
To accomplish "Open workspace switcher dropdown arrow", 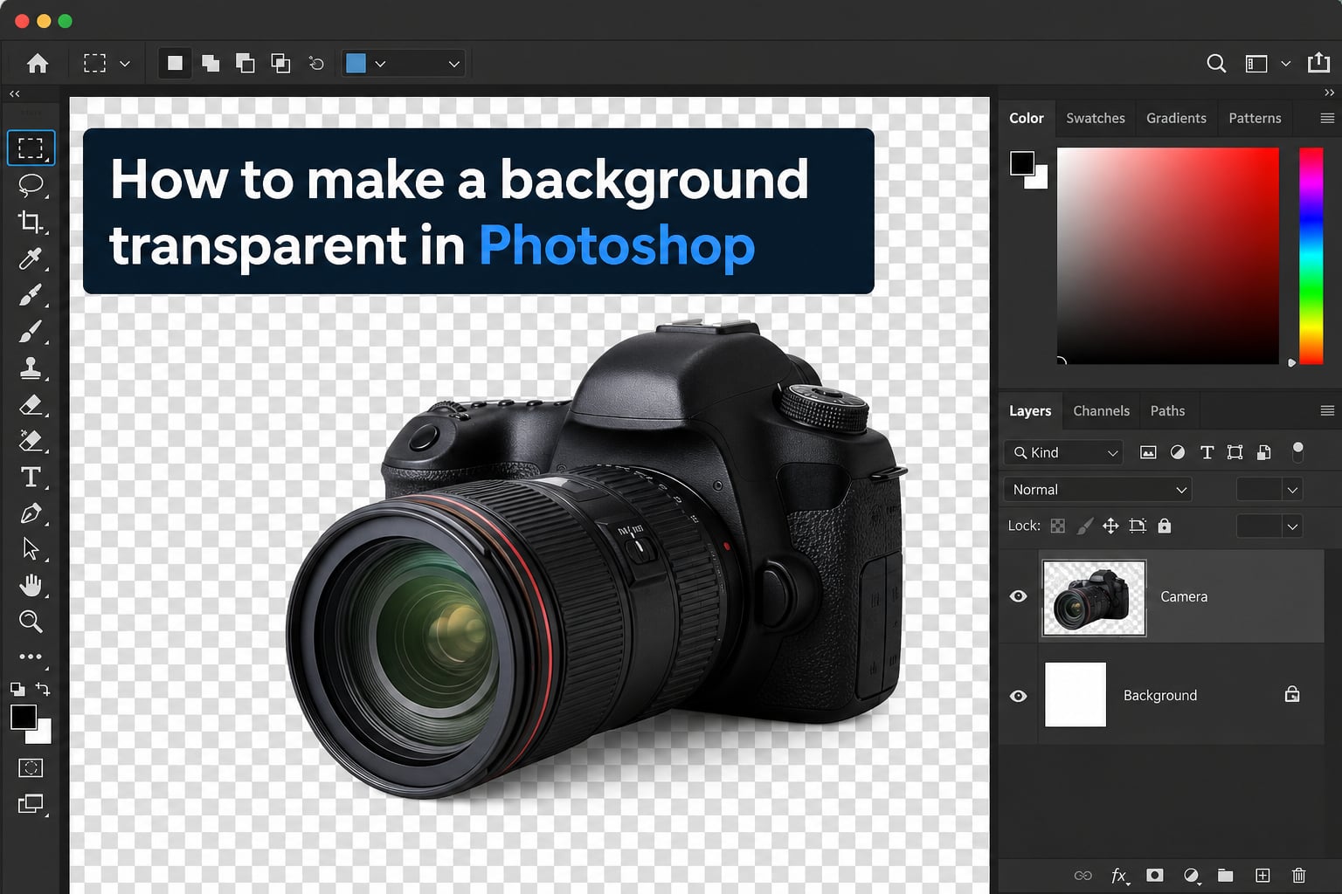I will [1285, 64].
